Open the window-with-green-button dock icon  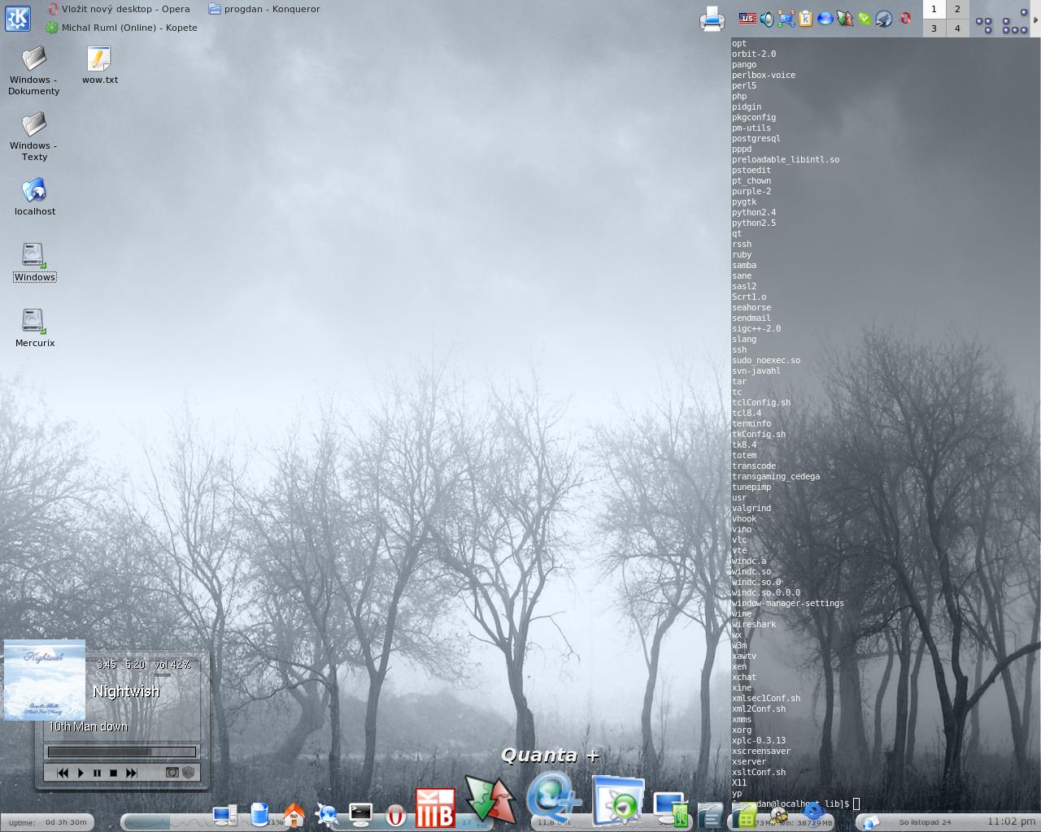(619, 800)
